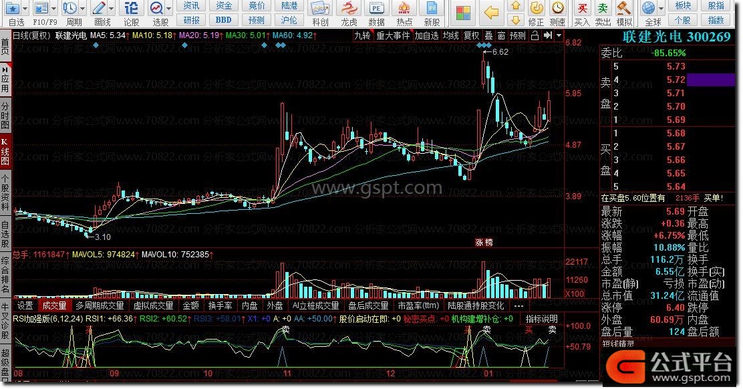
Task: Toggle the 窗 window option
Action: [x=501, y=35]
